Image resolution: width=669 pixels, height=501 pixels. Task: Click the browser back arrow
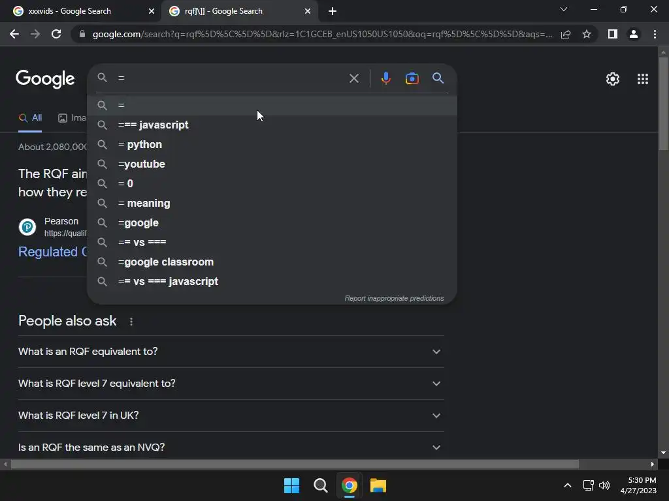(14, 34)
